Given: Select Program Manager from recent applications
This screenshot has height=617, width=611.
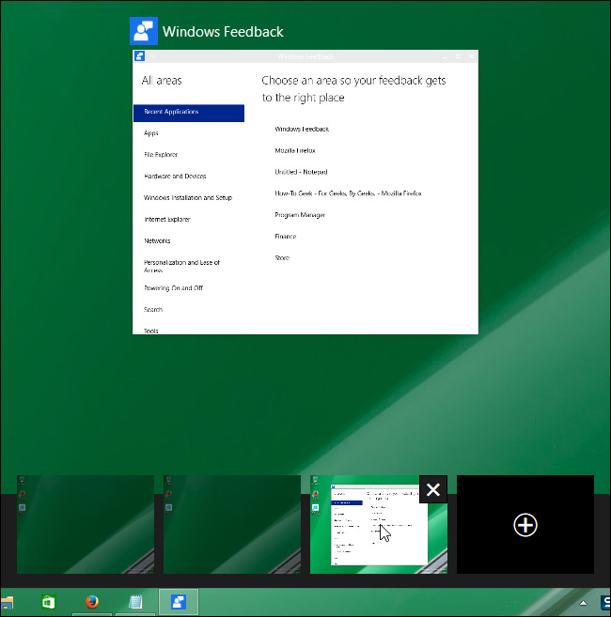Looking at the screenshot, I should [x=300, y=215].
